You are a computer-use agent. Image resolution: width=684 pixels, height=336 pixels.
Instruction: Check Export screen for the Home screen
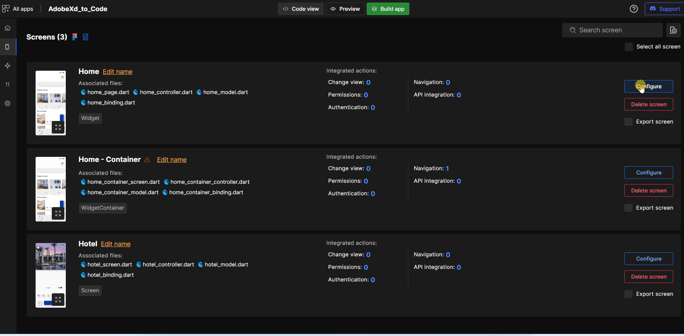[628, 122]
